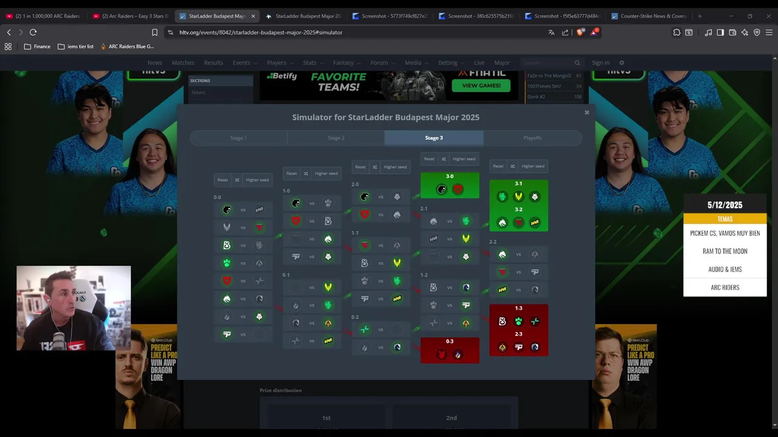Reset the 1-0 round column

292,174
